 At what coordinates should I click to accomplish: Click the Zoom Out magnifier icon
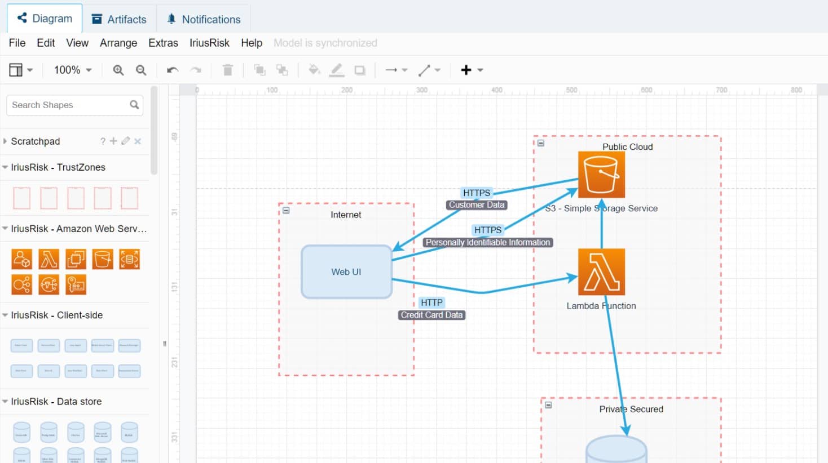click(141, 70)
